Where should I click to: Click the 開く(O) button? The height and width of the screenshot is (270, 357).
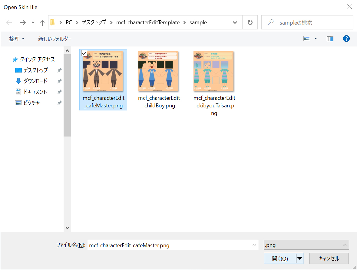(x=280, y=258)
